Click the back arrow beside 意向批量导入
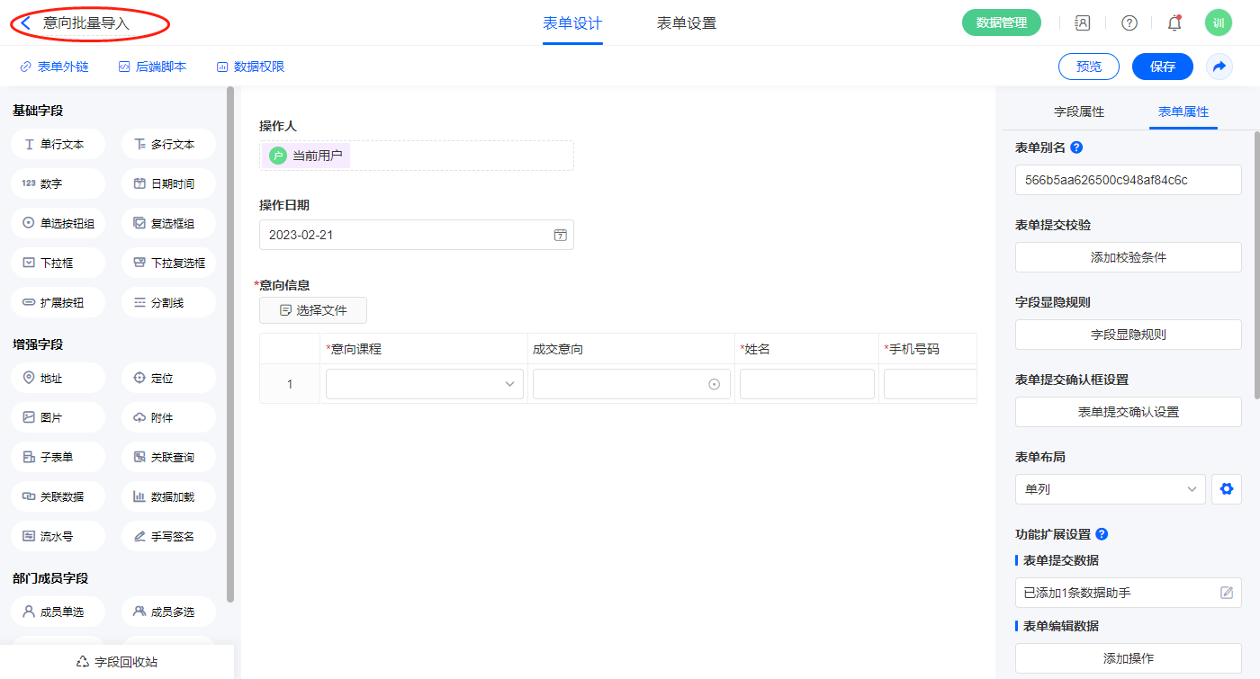This screenshot has width=1260, height=679. (26, 23)
